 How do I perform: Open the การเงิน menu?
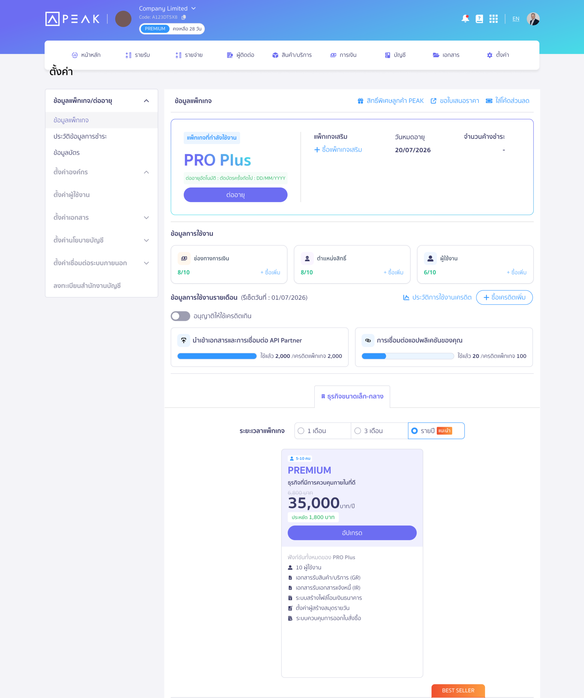343,55
